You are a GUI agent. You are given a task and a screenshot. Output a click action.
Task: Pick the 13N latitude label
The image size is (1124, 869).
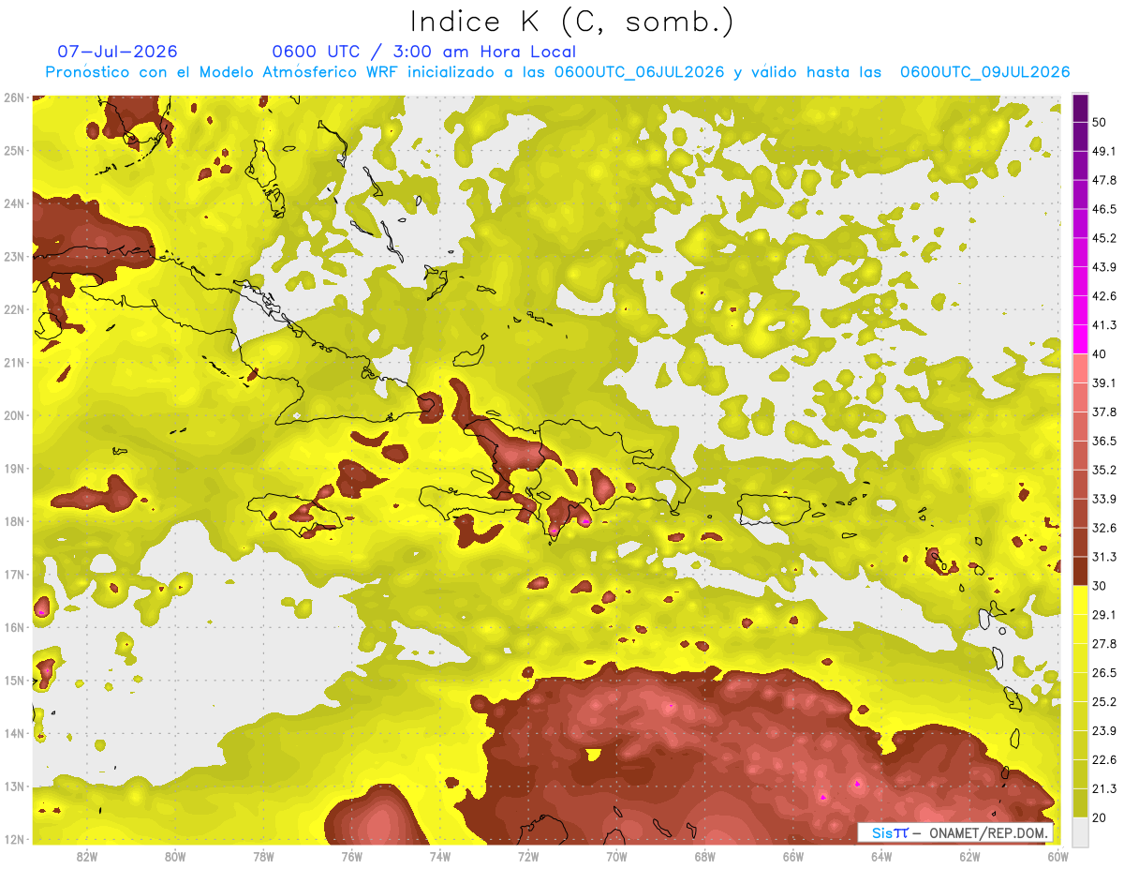pyautogui.click(x=14, y=787)
